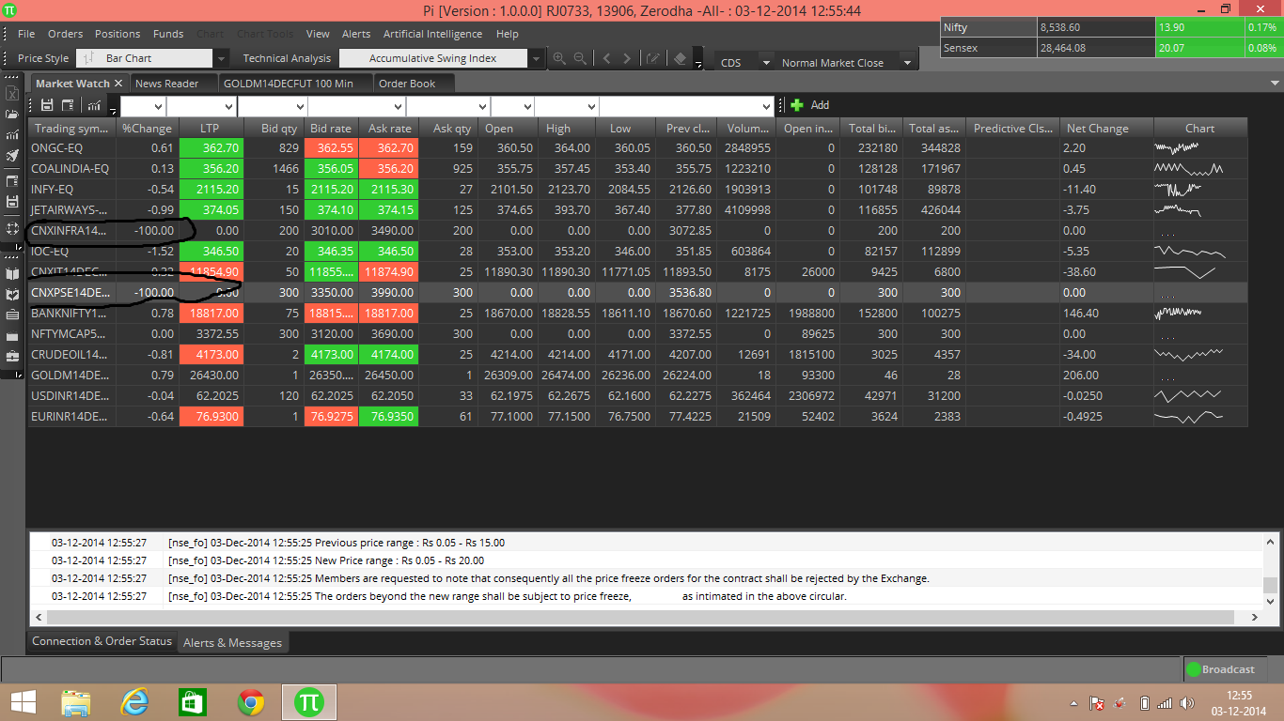Click the outlined briefcase icon in left sidebar
This screenshot has height=721, width=1284.
[12, 315]
